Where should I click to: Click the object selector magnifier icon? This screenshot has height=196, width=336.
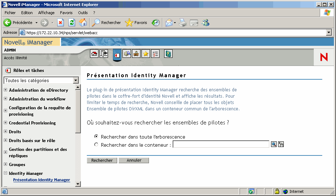[274, 144]
